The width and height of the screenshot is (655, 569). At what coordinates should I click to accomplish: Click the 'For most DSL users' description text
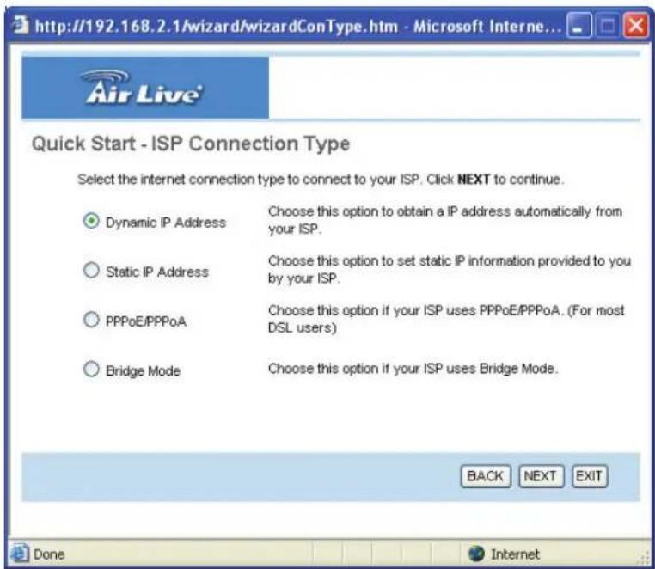click(446, 319)
